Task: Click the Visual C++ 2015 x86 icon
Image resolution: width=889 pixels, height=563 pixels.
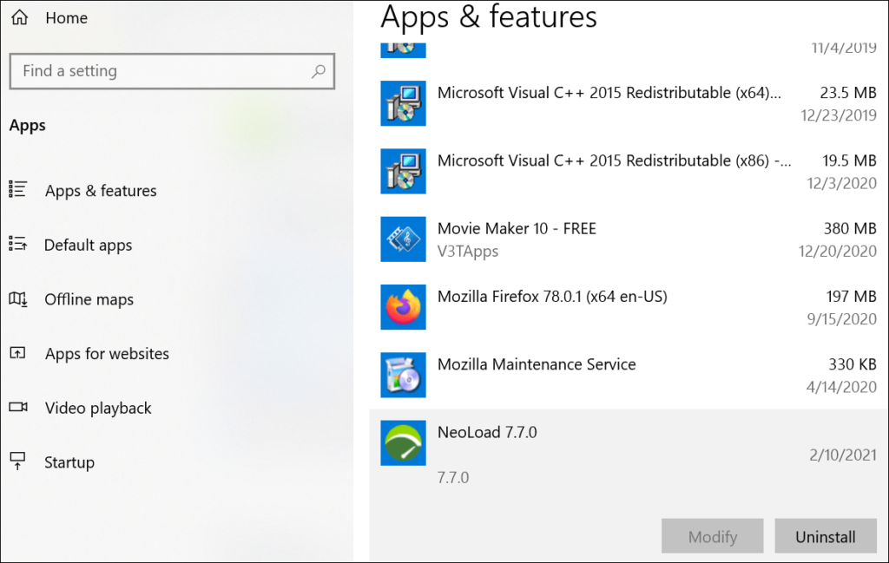Action: click(403, 171)
